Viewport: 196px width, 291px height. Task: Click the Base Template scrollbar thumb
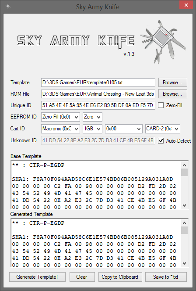184,172
